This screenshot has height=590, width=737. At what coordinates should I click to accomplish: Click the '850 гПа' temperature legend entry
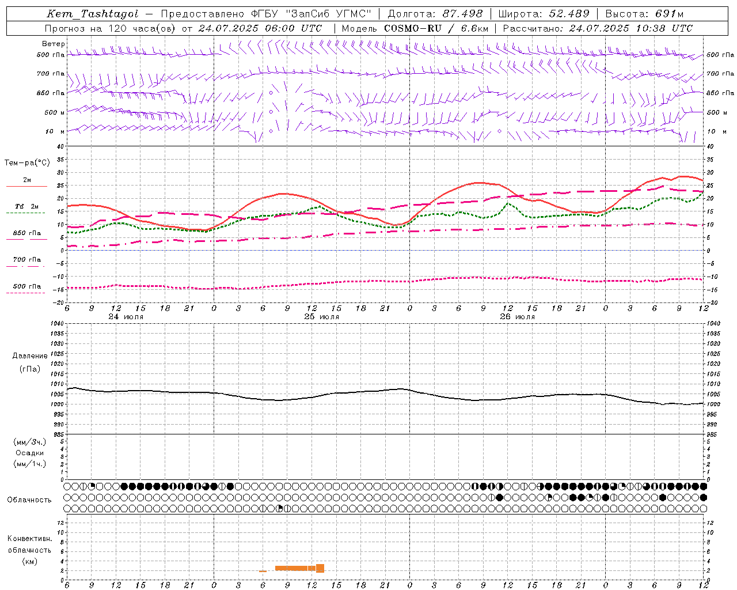27,233
